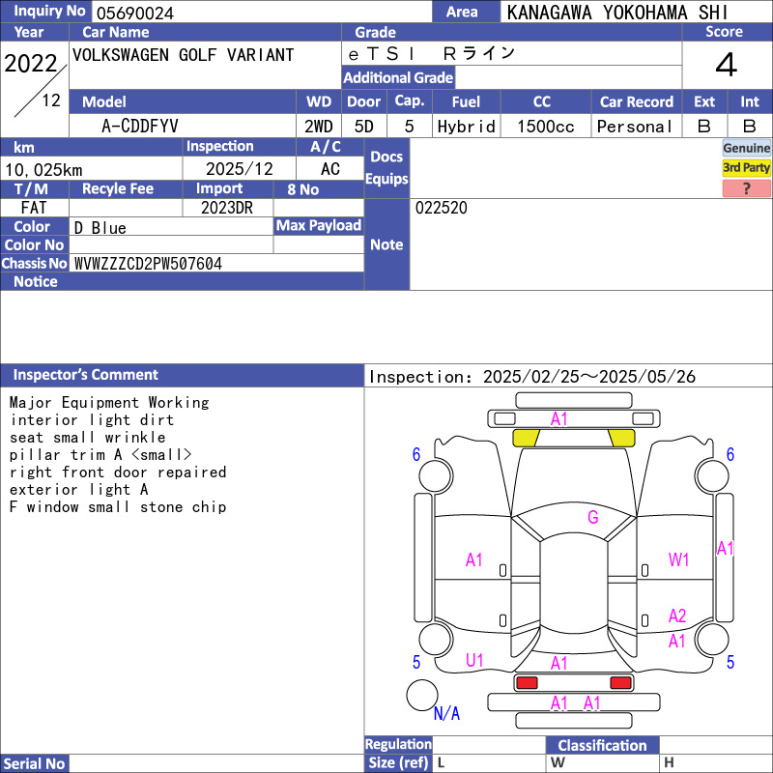Click the Inquiry No value 05690024
The height and width of the screenshot is (773, 773).
pyautogui.click(x=134, y=13)
